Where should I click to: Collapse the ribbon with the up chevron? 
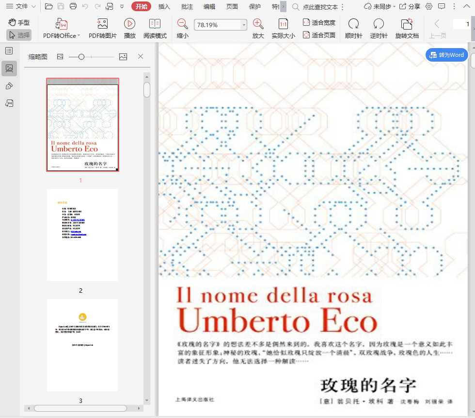pyautogui.click(x=467, y=6)
